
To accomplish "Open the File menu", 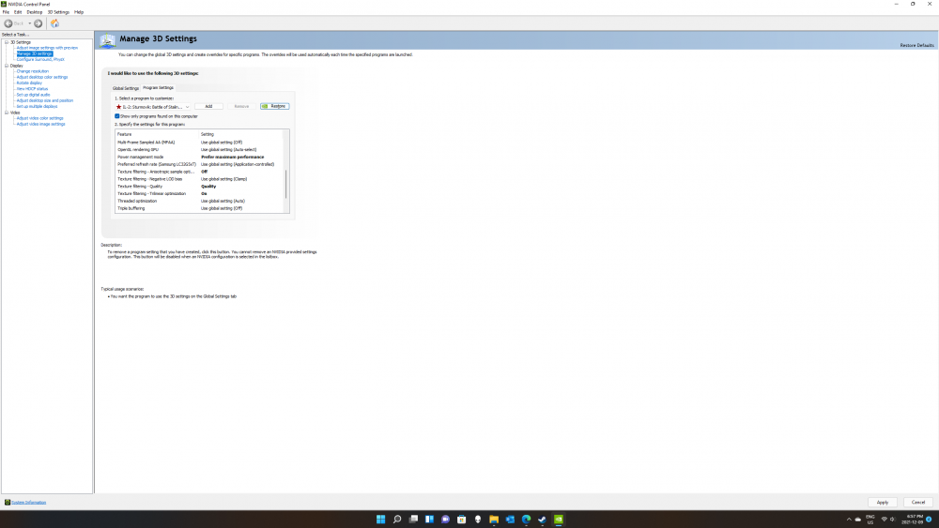I will pos(6,12).
